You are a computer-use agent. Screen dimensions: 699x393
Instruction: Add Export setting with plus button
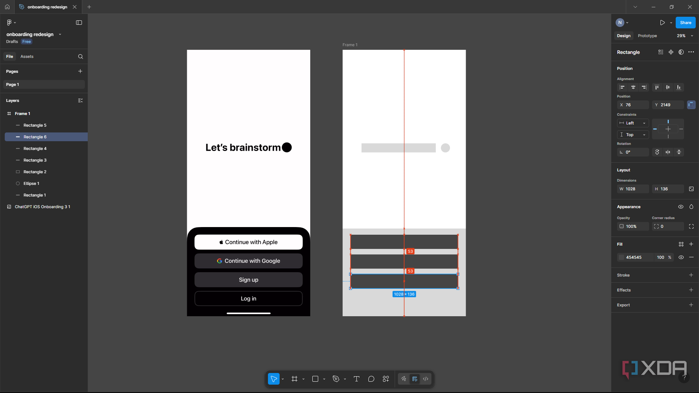click(691, 305)
